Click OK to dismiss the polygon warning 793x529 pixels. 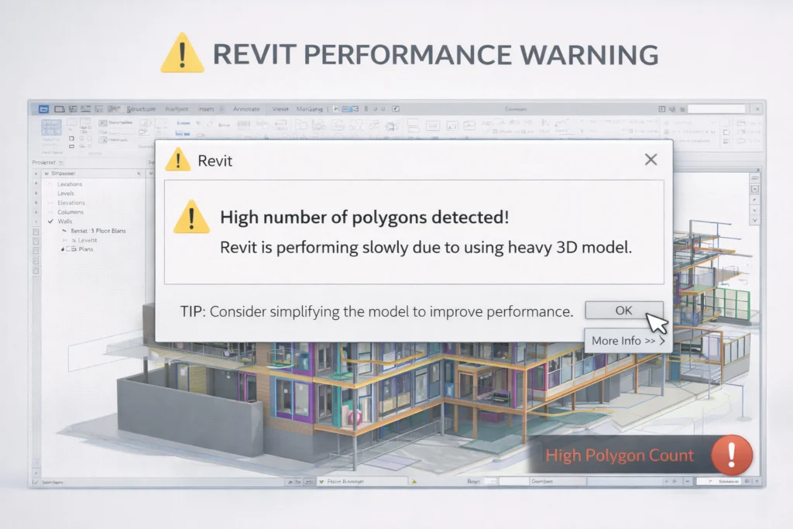point(623,310)
